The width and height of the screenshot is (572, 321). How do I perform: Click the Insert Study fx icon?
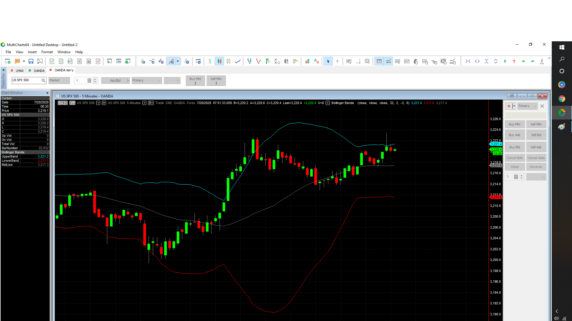[x=119, y=61]
